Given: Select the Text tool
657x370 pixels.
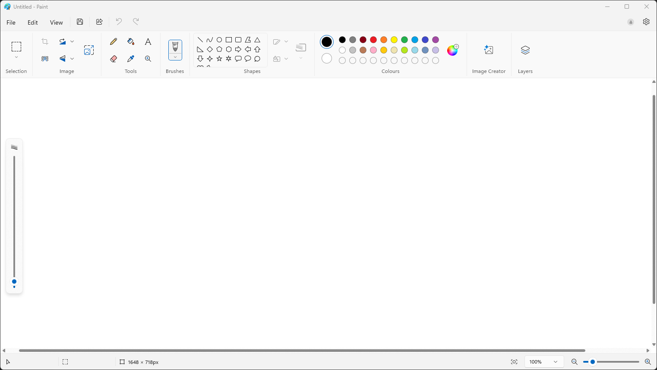Looking at the screenshot, I should click(x=148, y=41).
